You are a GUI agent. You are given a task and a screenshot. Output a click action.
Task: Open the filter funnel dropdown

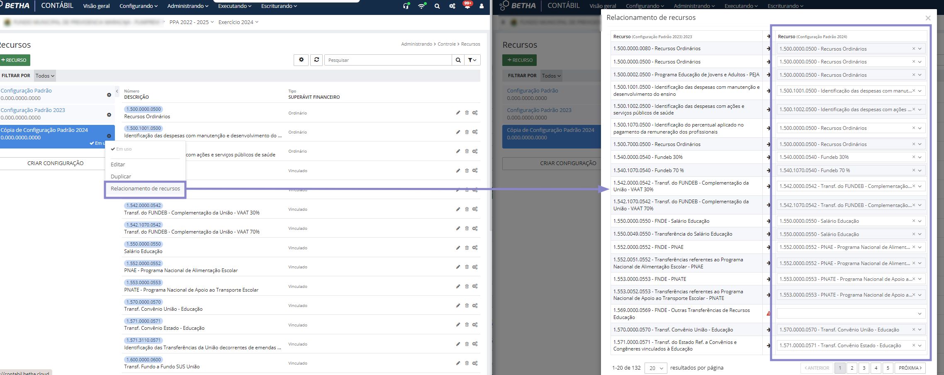click(x=472, y=60)
